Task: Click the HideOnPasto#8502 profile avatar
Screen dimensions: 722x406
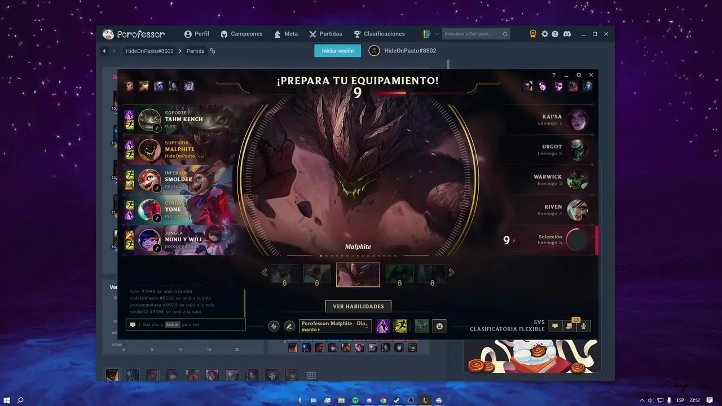Action: (374, 51)
